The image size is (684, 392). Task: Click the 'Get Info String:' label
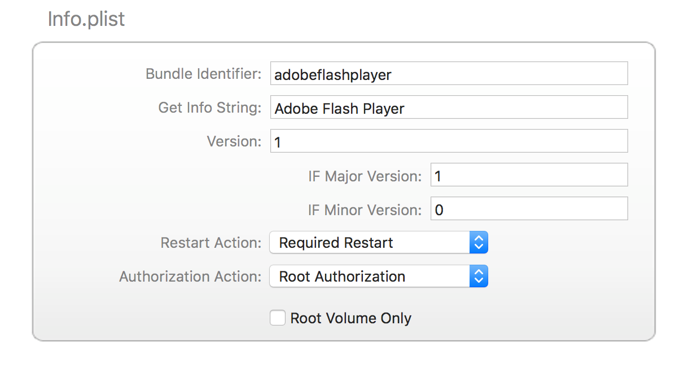coord(210,108)
